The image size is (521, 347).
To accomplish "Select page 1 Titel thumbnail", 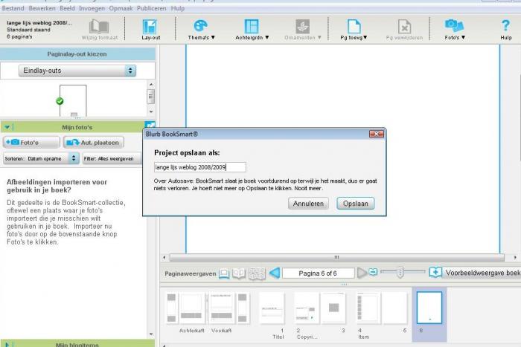I will pos(272,308).
